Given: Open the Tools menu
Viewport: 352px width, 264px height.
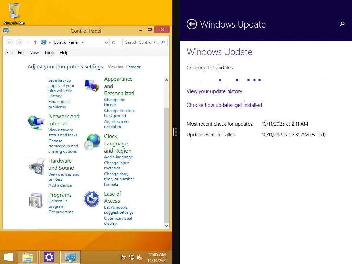Looking at the screenshot, I should coord(49,53).
